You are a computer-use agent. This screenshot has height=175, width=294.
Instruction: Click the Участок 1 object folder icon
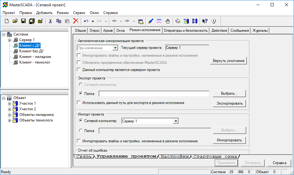click(x=15, y=103)
